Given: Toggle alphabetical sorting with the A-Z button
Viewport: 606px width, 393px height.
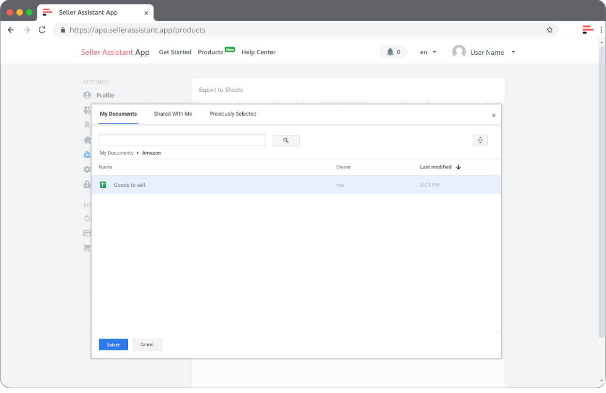Looking at the screenshot, I should pos(480,140).
